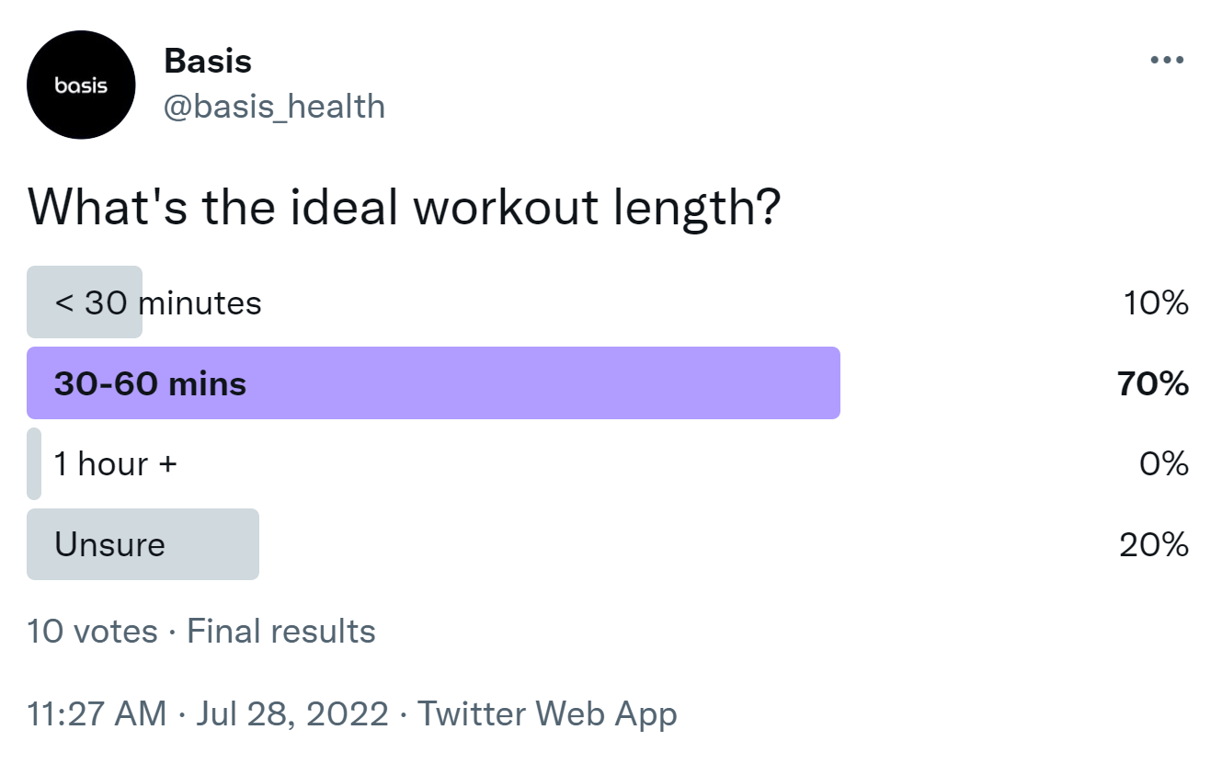Click the tweet text about workout length

405,209
